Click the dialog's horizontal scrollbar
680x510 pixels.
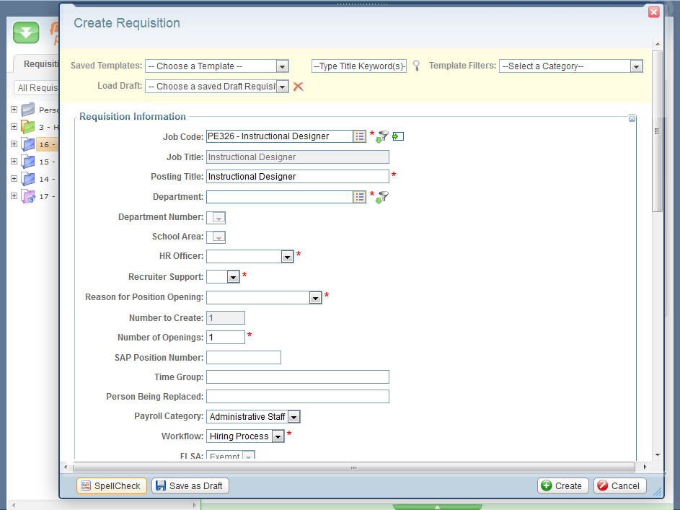(353, 467)
